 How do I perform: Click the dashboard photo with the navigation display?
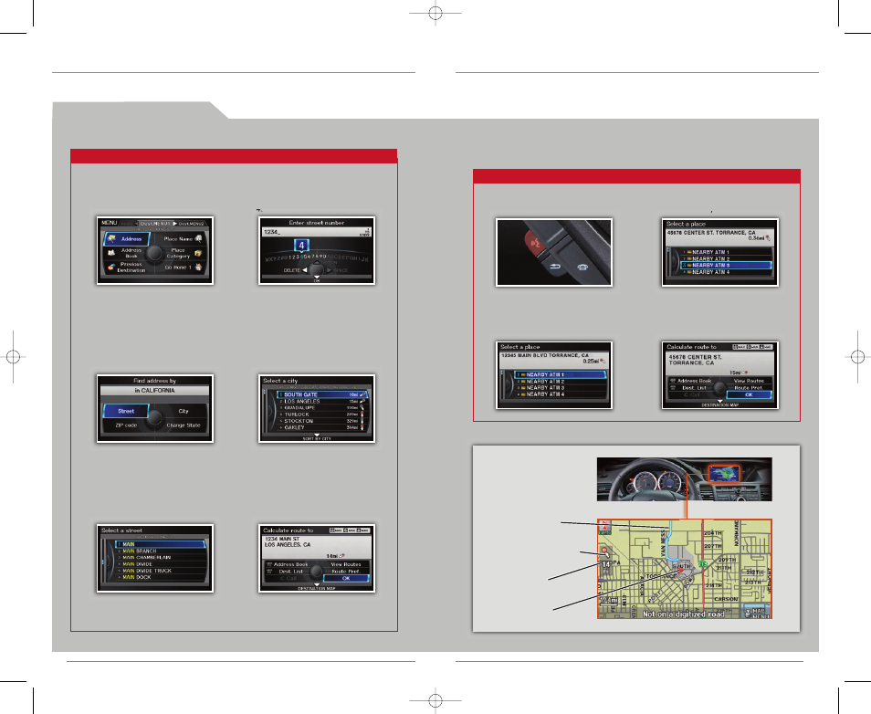coord(685,479)
